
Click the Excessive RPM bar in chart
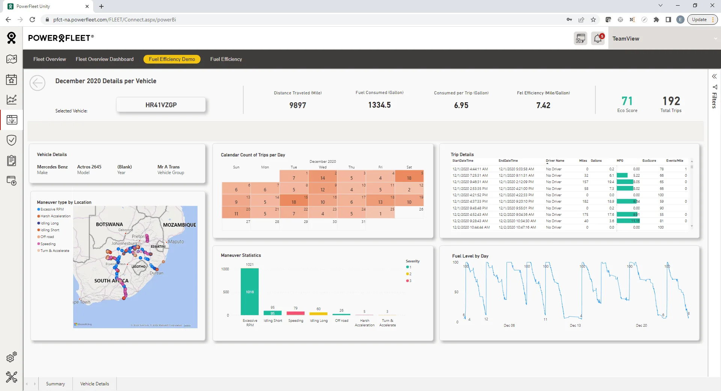[x=250, y=292]
